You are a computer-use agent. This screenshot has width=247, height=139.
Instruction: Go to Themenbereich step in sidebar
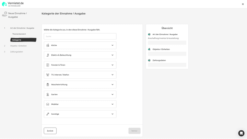coord(19,34)
